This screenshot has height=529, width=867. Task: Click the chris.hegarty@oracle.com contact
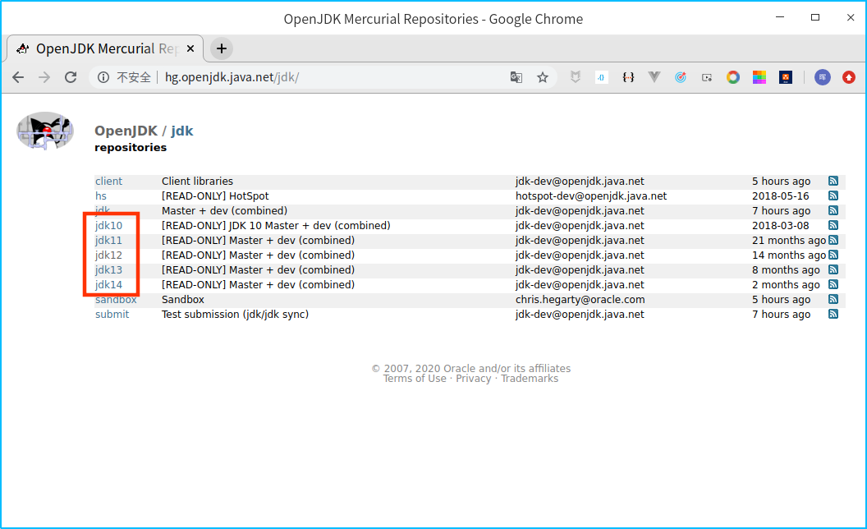click(580, 299)
